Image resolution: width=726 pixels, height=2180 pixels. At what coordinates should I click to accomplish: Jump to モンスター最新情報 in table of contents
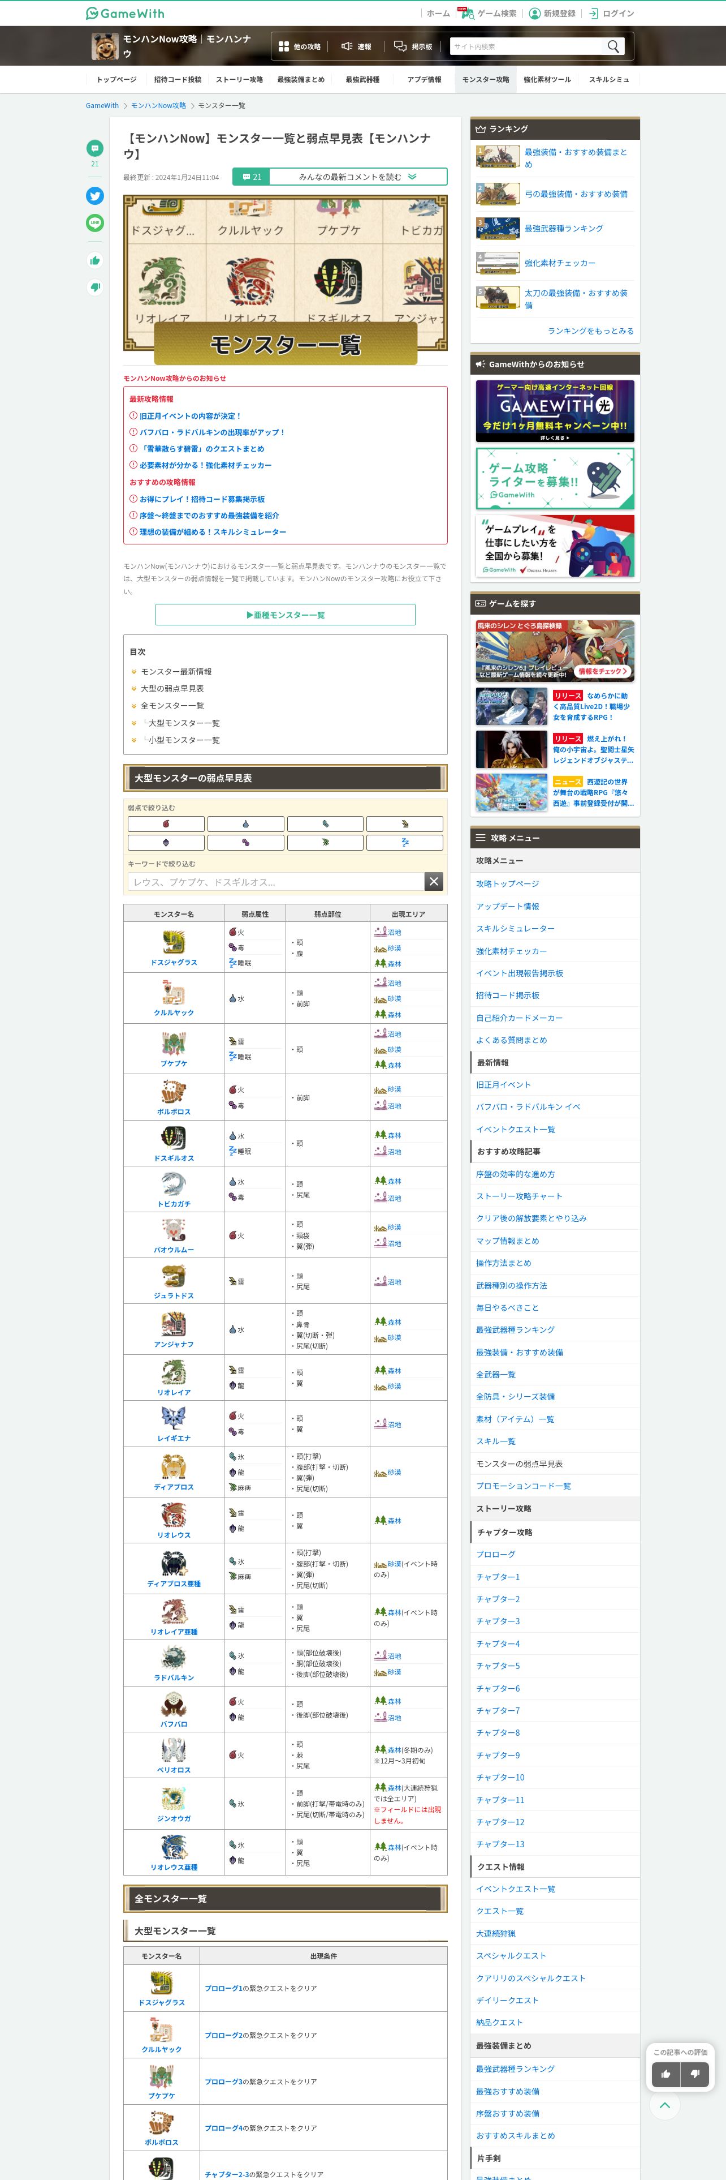pos(176,672)
